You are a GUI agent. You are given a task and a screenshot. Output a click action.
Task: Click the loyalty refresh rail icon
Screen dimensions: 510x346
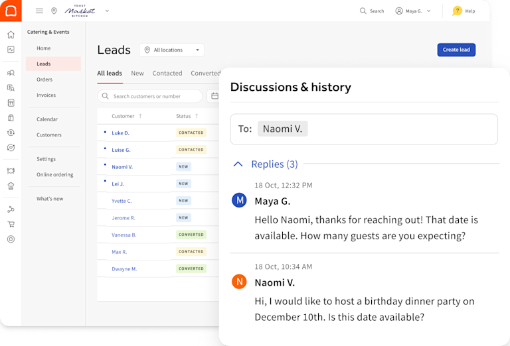click(x=11, y=148)
